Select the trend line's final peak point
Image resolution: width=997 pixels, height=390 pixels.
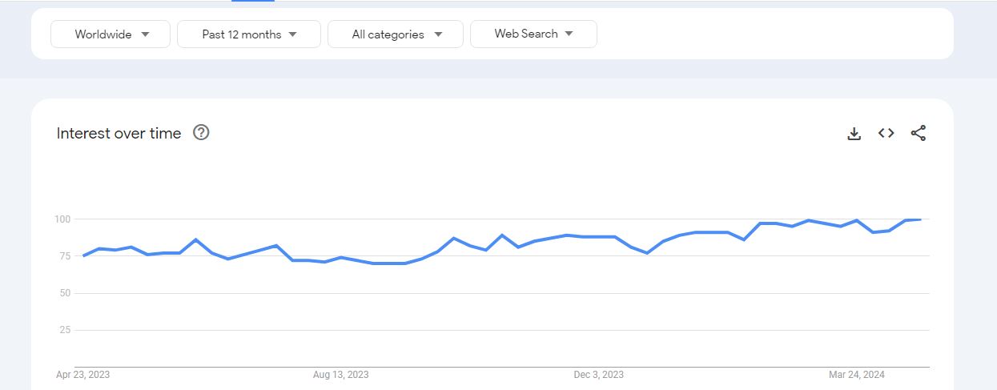point(920,219)
